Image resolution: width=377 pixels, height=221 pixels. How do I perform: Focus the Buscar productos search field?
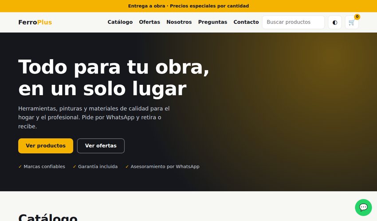293,22
